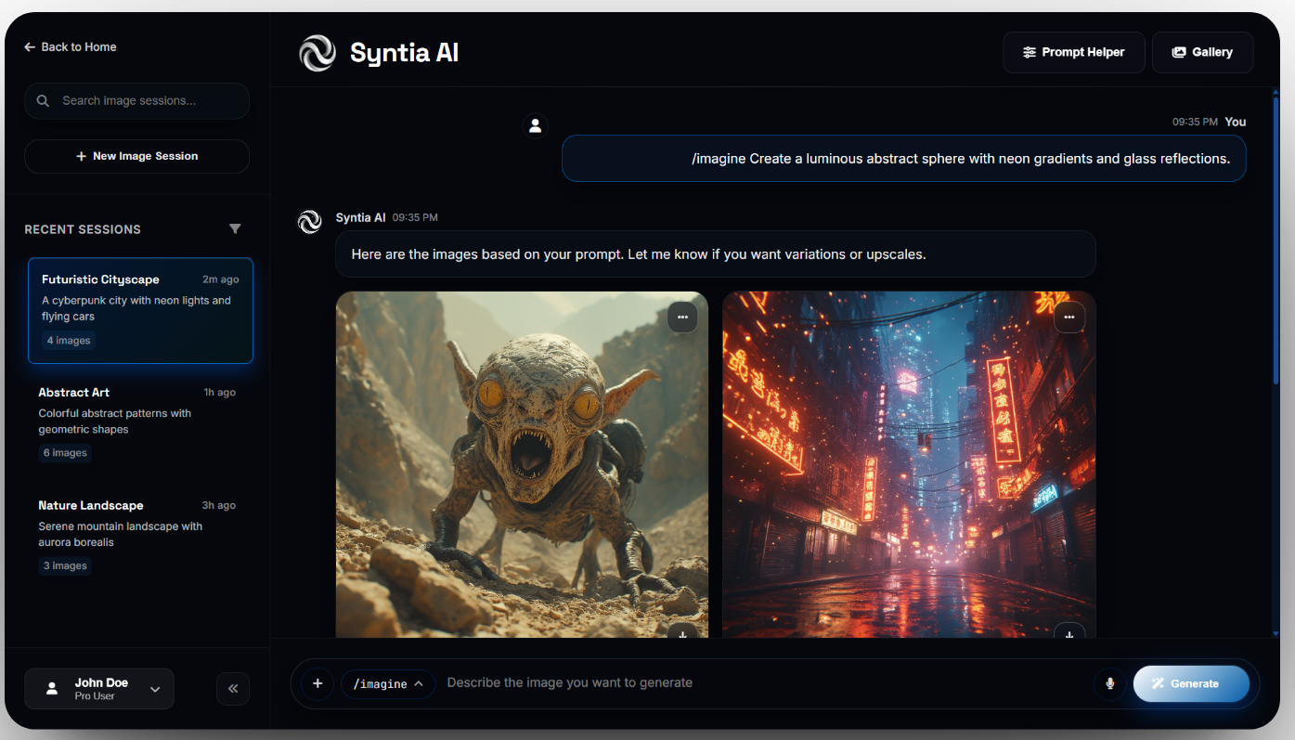Click the search icon in the sessions sidebar
The width and height of the screenshot is (1295, 740).
pos(43,100)
